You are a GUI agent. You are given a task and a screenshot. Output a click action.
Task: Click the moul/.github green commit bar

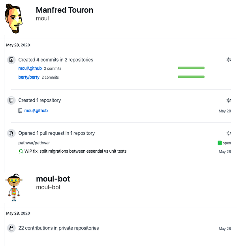(191, 68)
